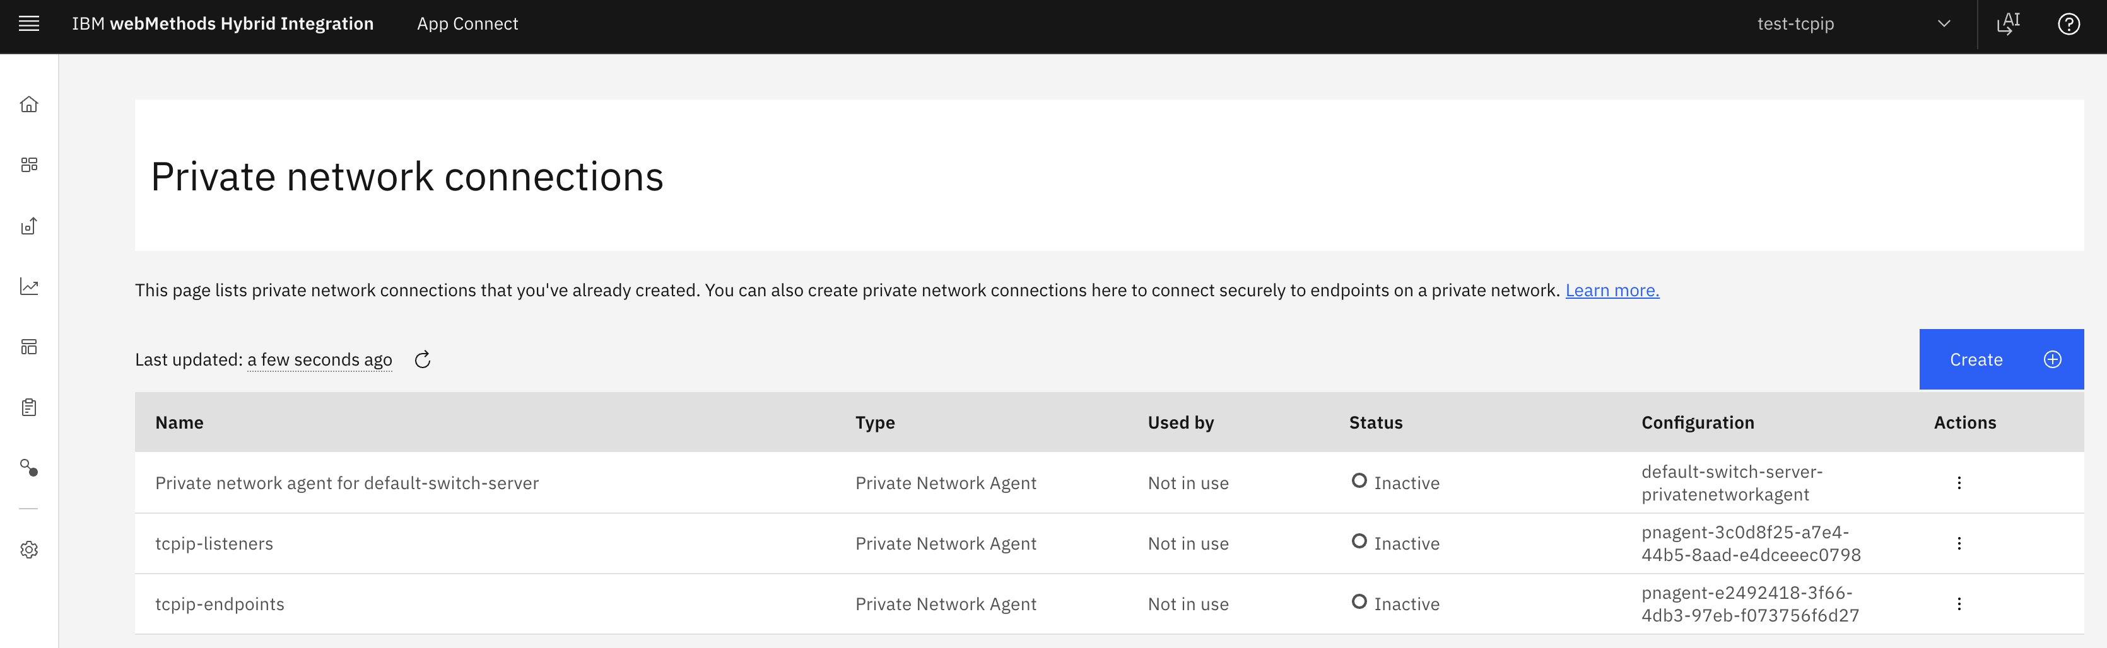2107x648 pixels.
Task: Open actions menu for tcpip-listeners row
Action: pos(1959,543)
